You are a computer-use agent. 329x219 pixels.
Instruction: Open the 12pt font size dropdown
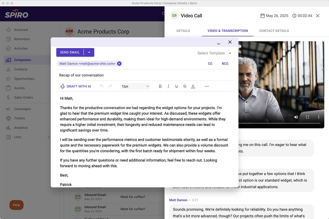pos(135,86)
